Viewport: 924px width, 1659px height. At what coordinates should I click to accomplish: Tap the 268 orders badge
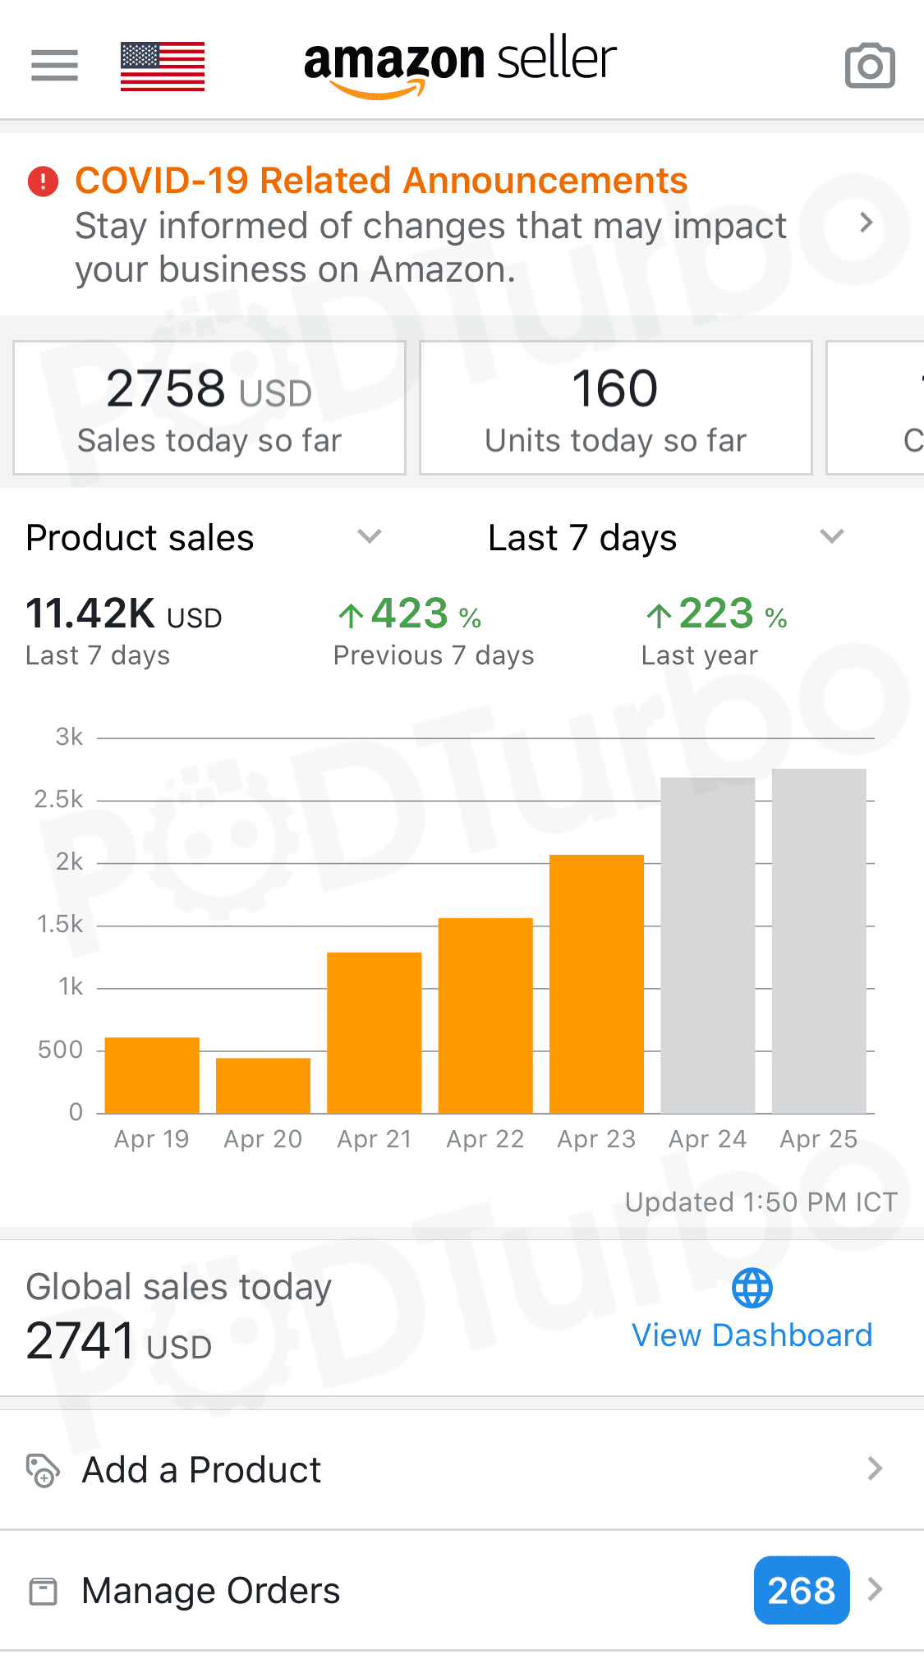pos(801,1590)
